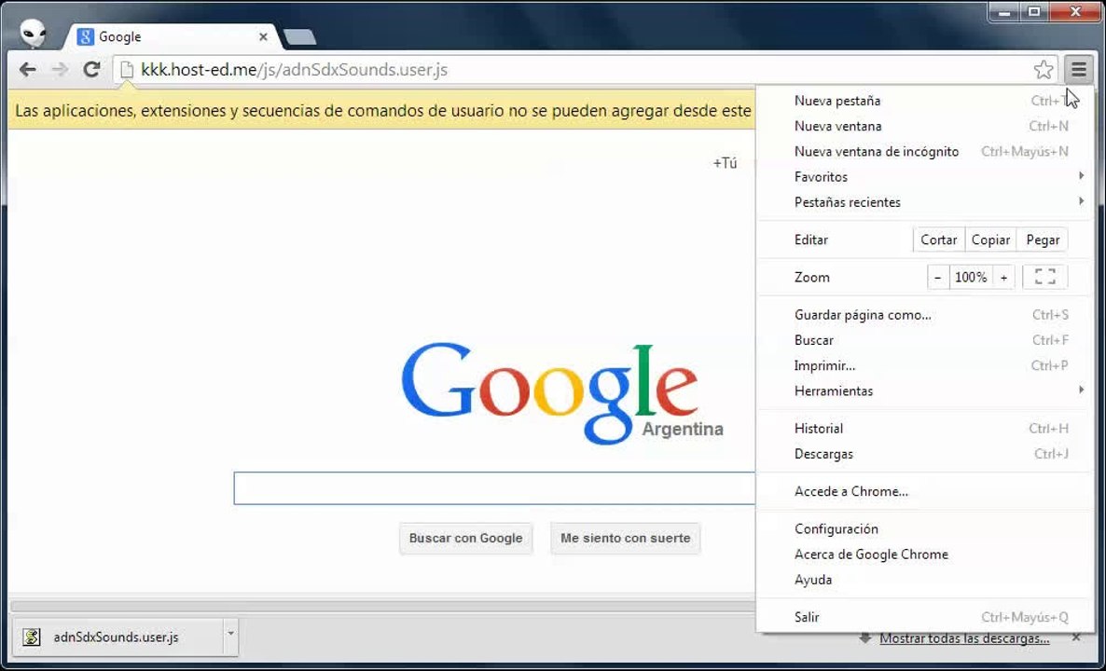Click the Google tab title
1106x671 pixels.
[x=120, y=36]
